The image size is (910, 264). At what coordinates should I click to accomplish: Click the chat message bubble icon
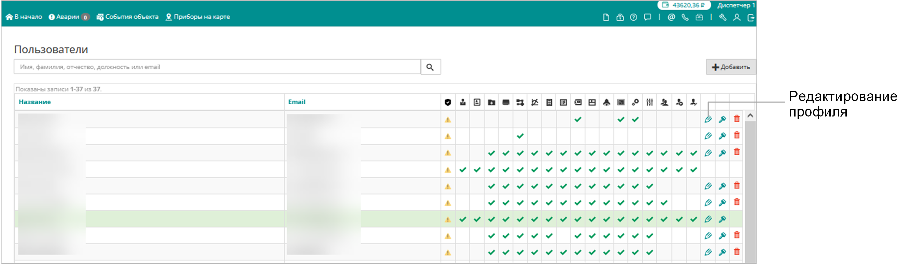(647, 17)
